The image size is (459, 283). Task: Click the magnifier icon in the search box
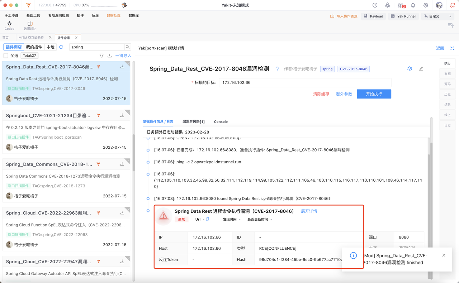pos(128,47)
